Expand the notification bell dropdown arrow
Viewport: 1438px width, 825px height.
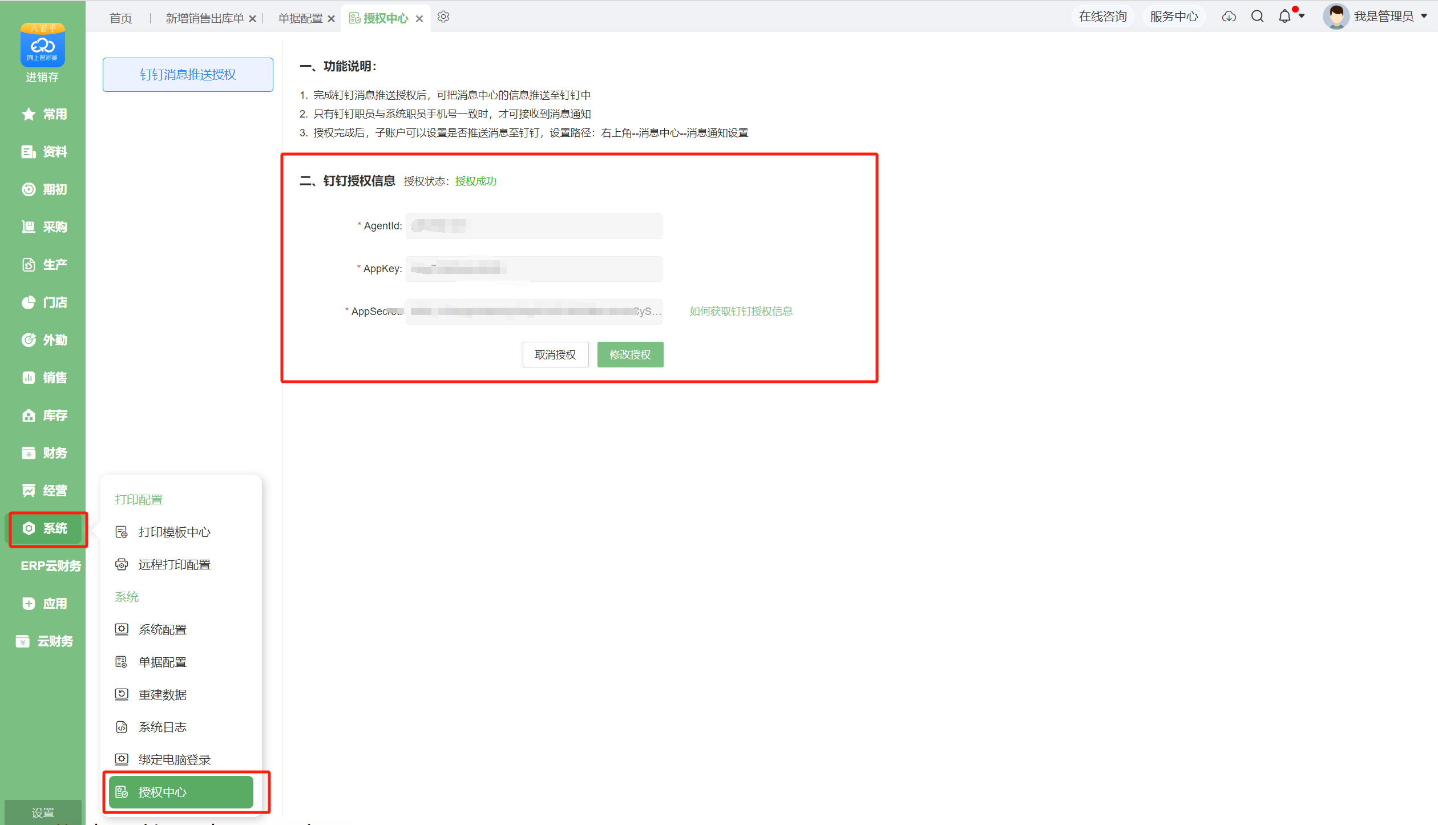[1302, 17]
